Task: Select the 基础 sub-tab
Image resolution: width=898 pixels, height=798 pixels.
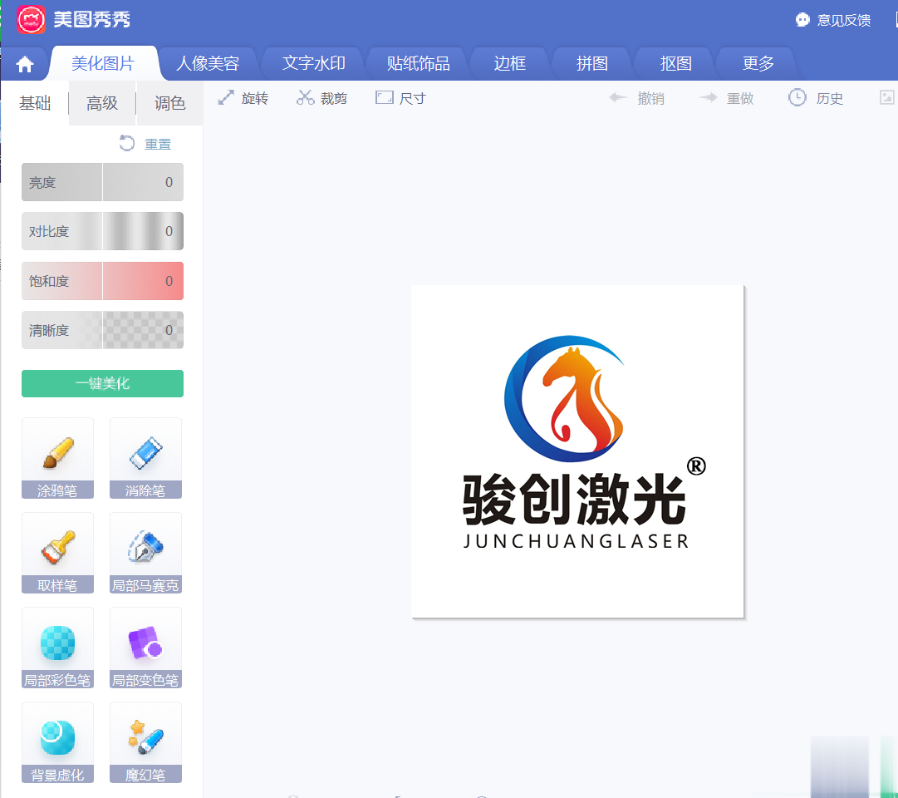Action: (x=35, y=103)
